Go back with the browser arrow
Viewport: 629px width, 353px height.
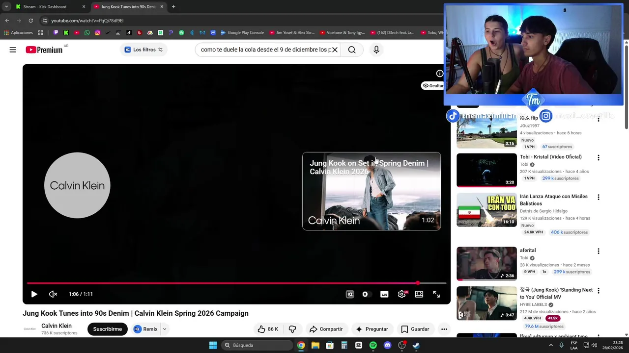coord(7,21)
